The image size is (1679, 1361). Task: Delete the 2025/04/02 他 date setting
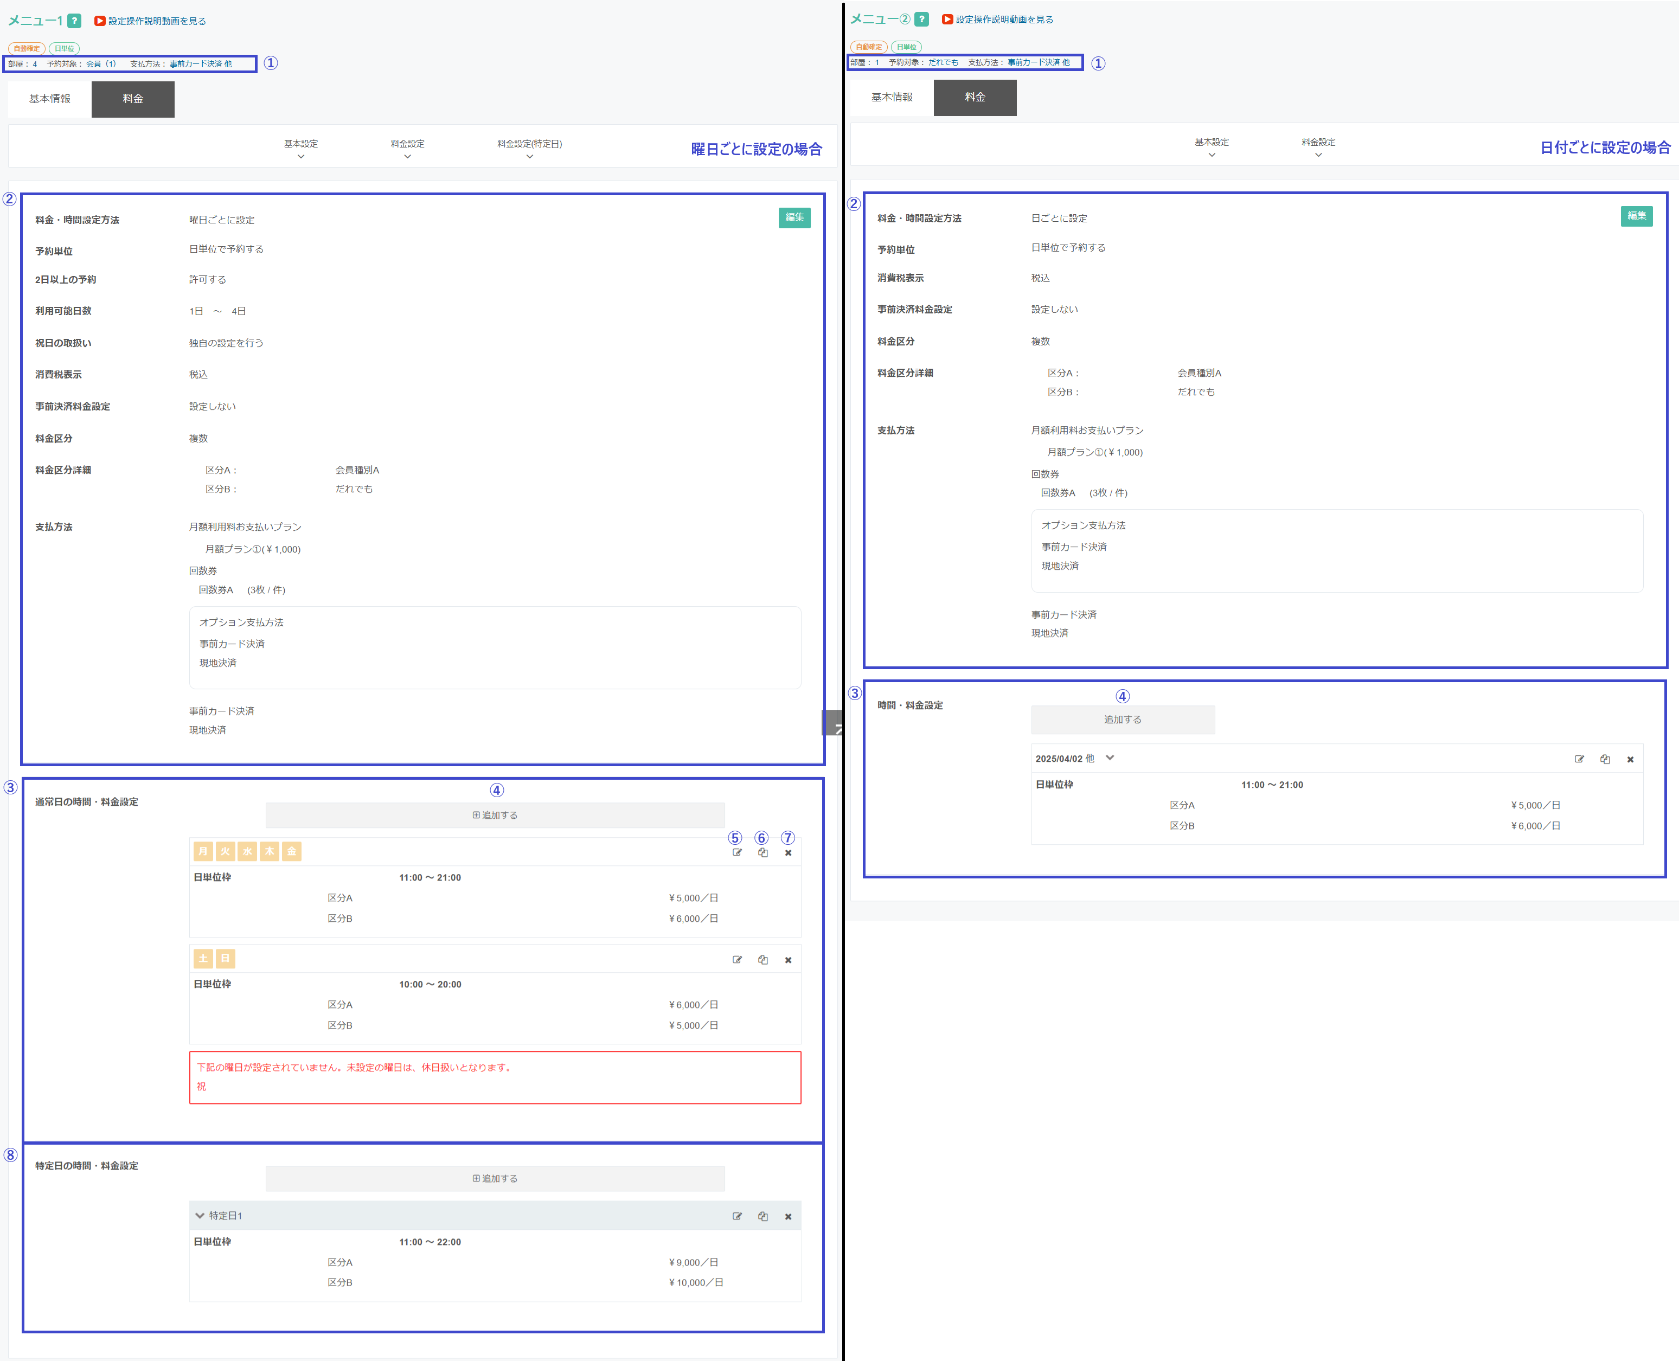point(1630,759)
